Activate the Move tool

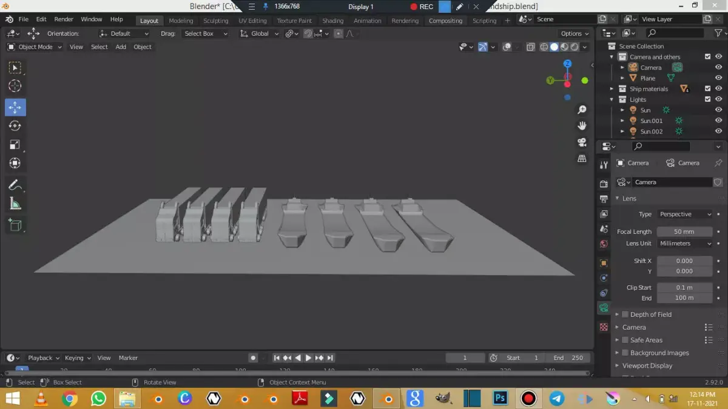click(15, 107)
